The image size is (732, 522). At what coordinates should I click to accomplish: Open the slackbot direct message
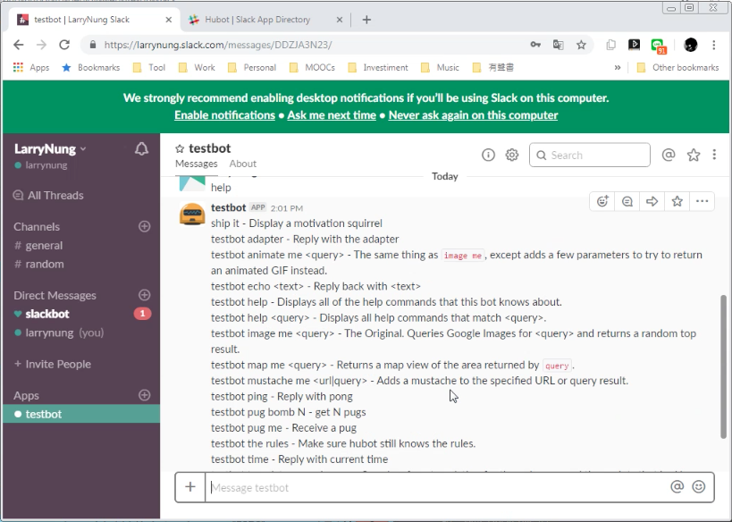tap(47, 314)
